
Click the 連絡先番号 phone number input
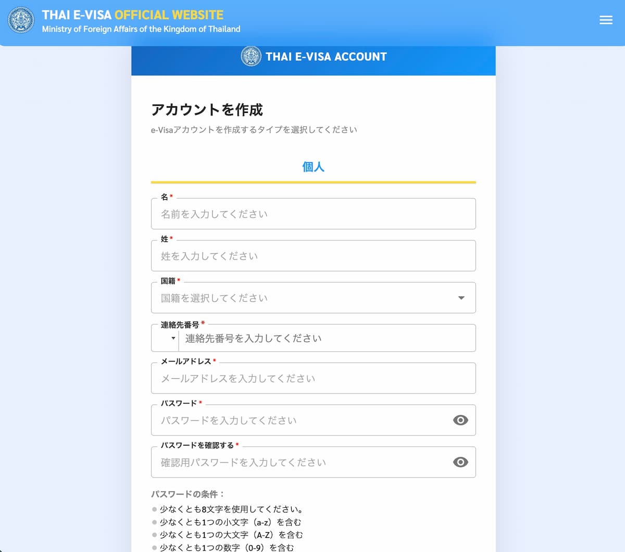click(327, 338)
